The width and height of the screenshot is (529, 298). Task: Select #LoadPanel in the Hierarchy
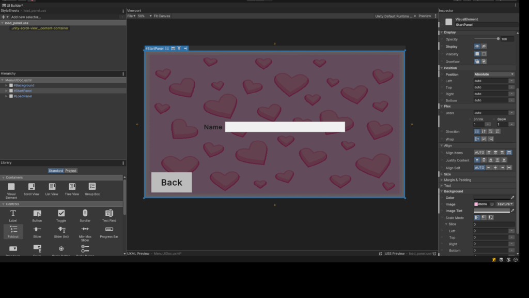point(23,96)
